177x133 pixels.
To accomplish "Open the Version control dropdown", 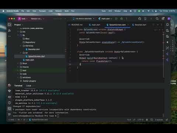I will (x=38, y=19).
